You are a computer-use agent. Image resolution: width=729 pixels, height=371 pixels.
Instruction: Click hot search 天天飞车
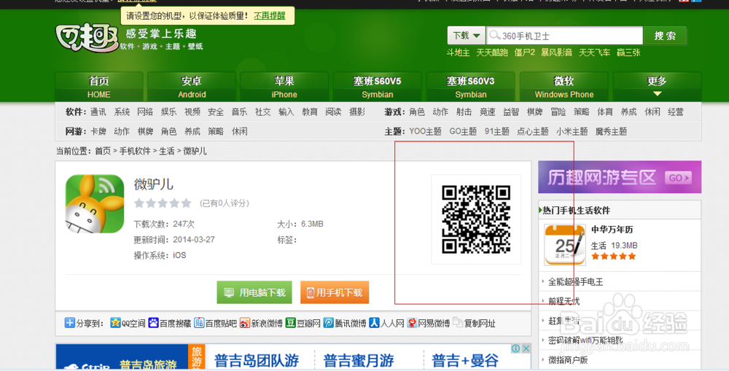tap(594, 52)
